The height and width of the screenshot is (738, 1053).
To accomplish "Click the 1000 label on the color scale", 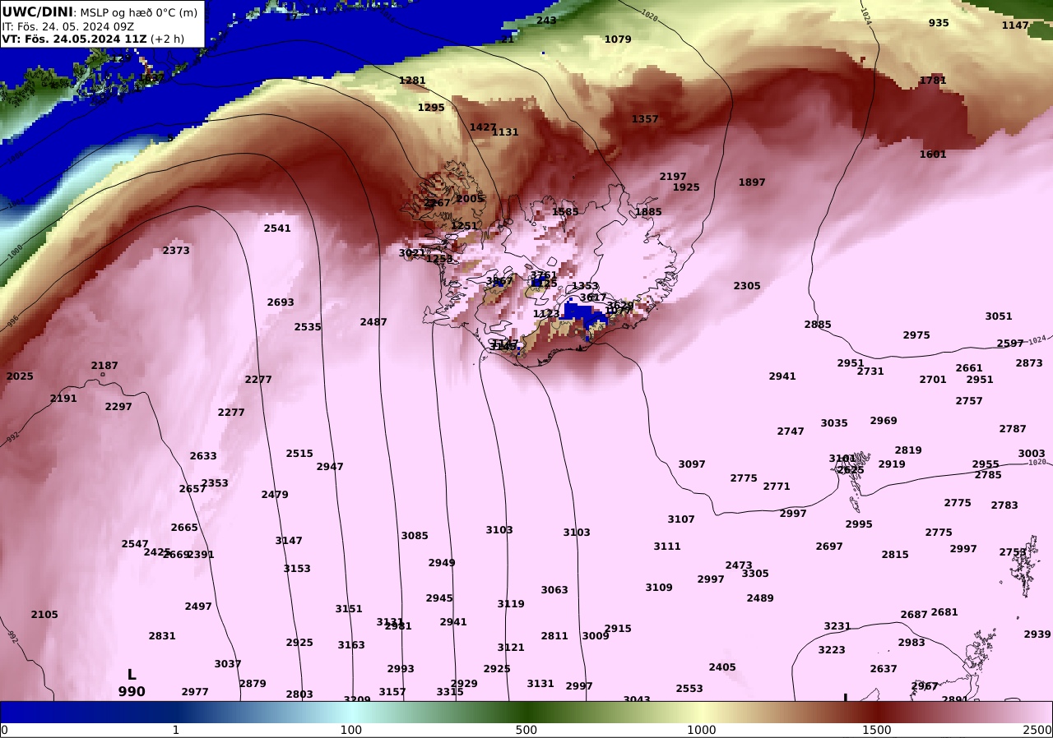I will coord(702,730).
